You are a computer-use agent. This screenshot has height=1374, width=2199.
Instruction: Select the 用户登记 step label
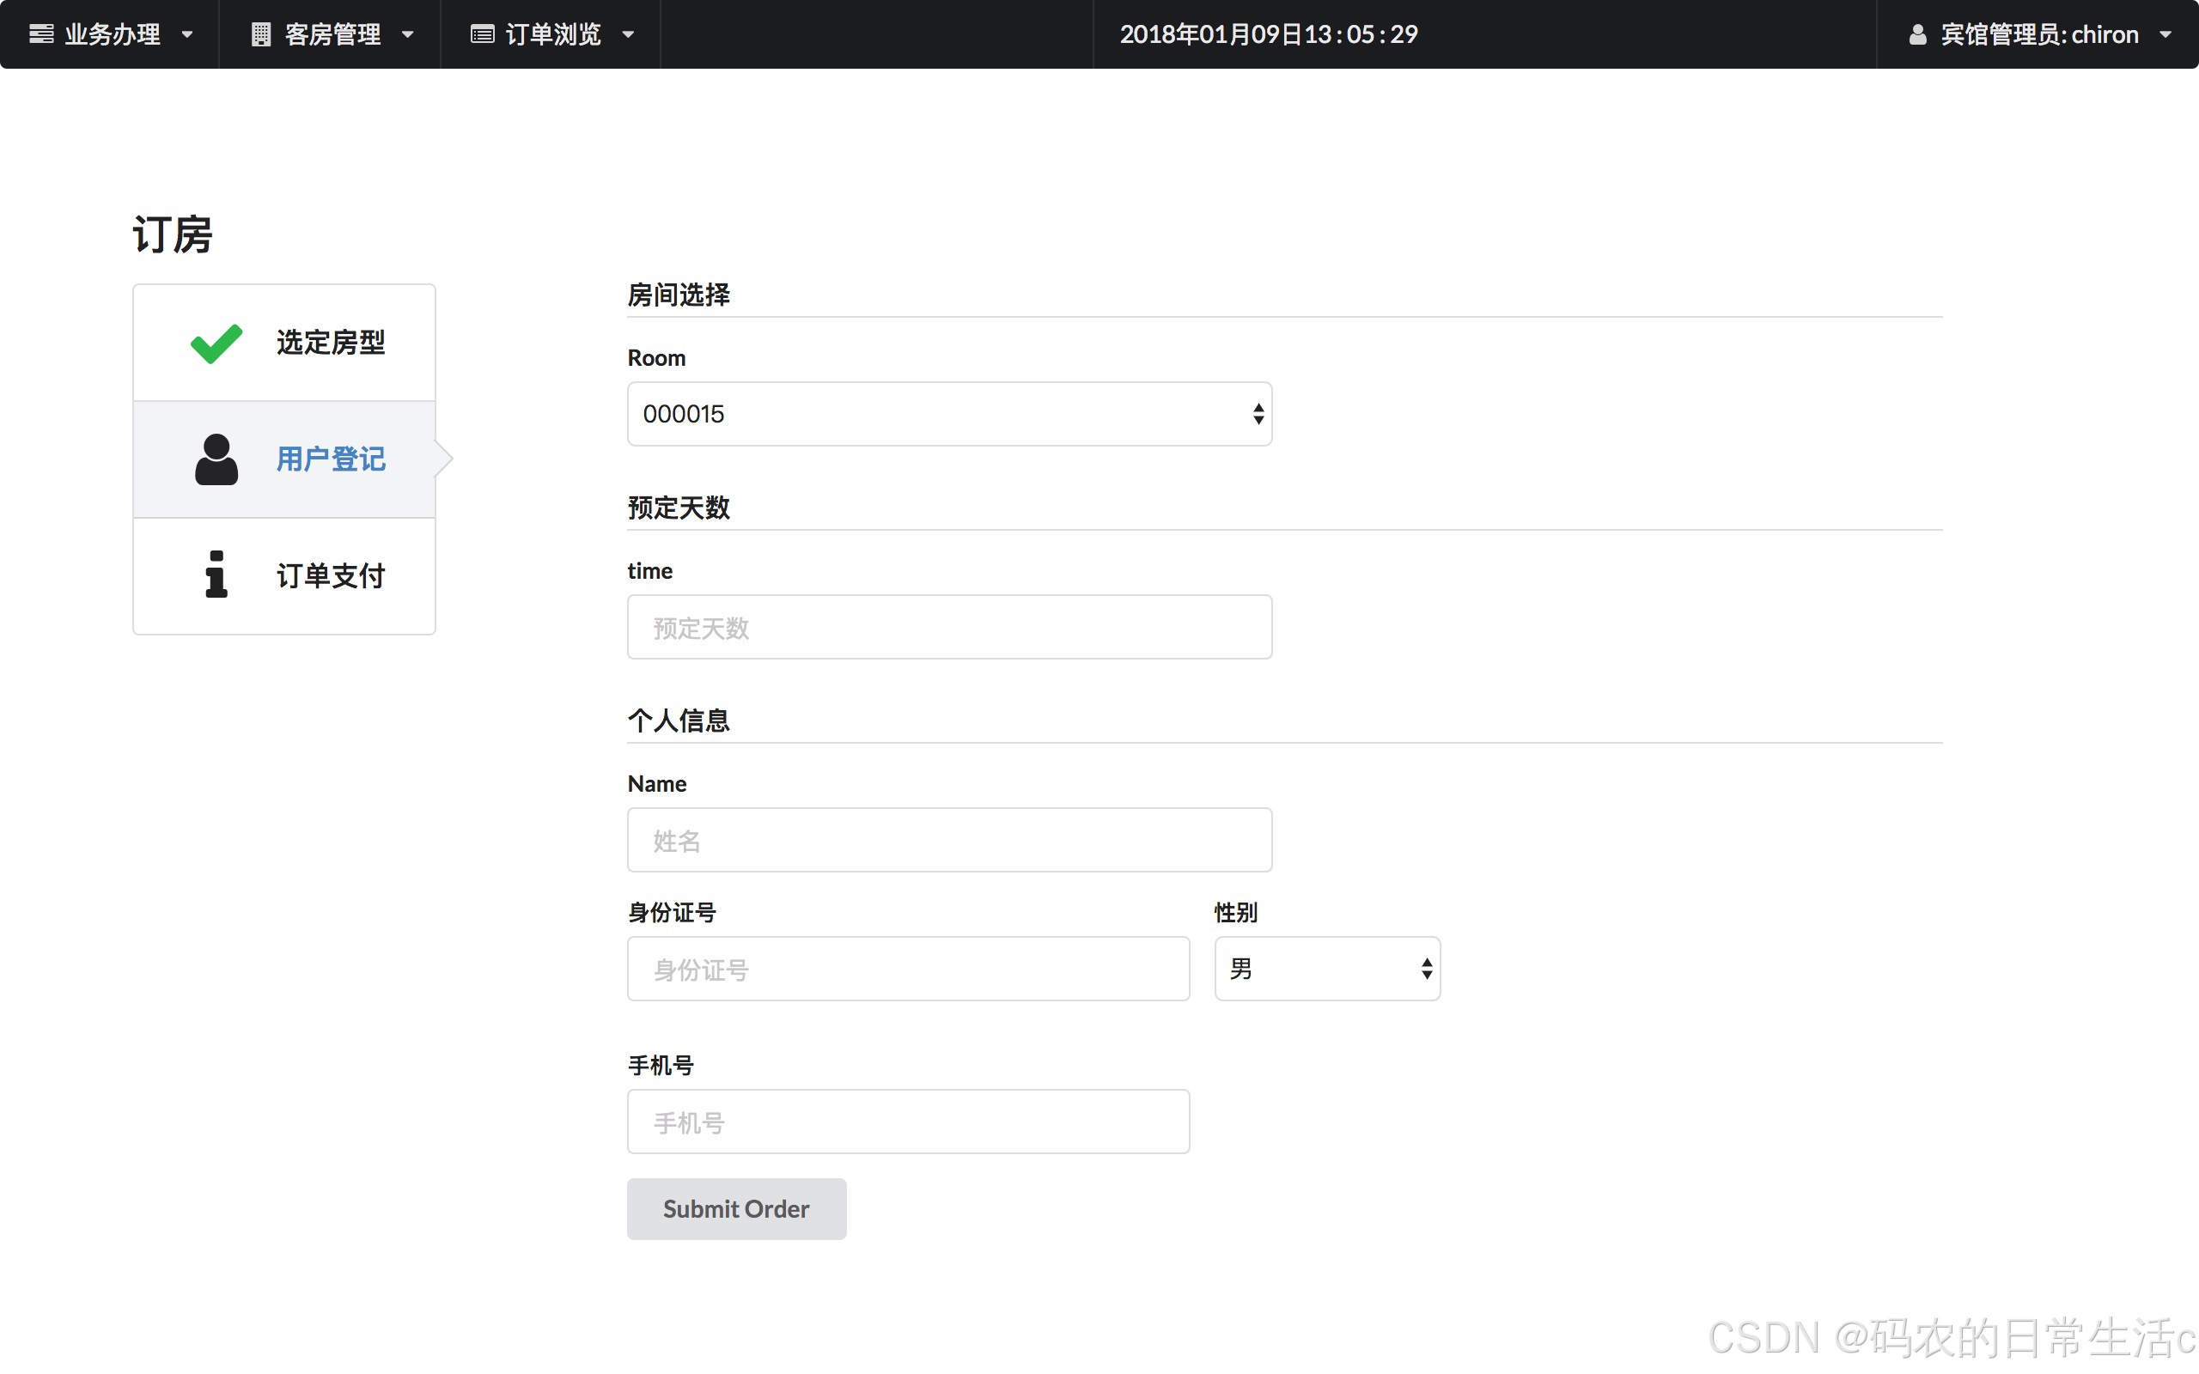click(331, 459)
